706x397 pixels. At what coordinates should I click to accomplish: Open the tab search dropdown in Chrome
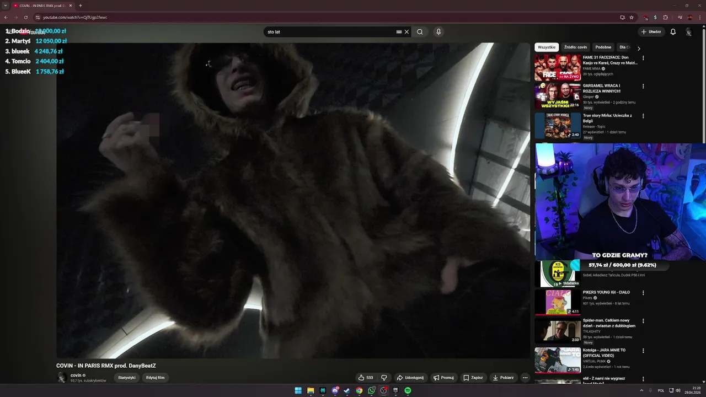[5, 6]
